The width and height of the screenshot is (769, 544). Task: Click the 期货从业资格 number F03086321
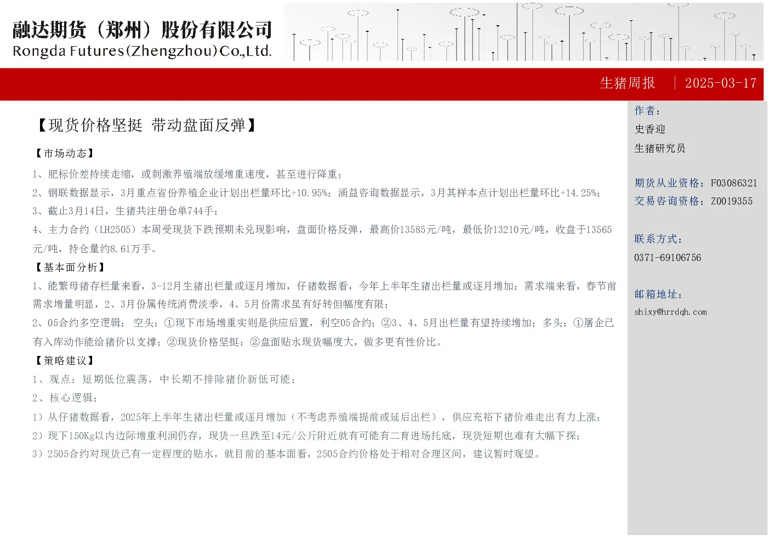pos(734,183)
